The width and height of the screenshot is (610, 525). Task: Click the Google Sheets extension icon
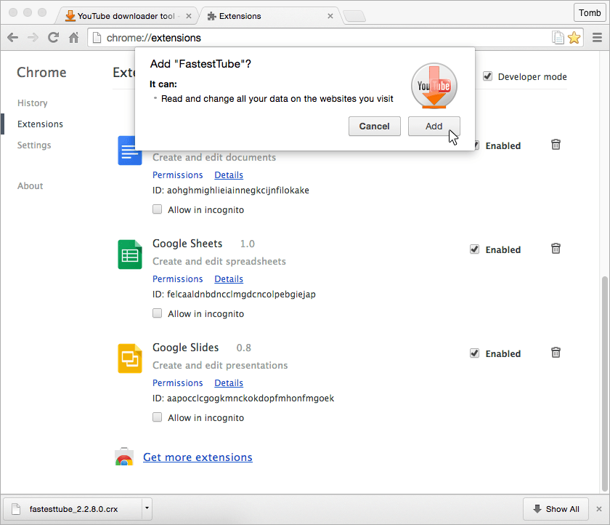click(130, 255)
